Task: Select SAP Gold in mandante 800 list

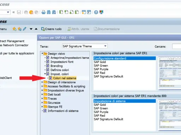Action: point(125,105)
